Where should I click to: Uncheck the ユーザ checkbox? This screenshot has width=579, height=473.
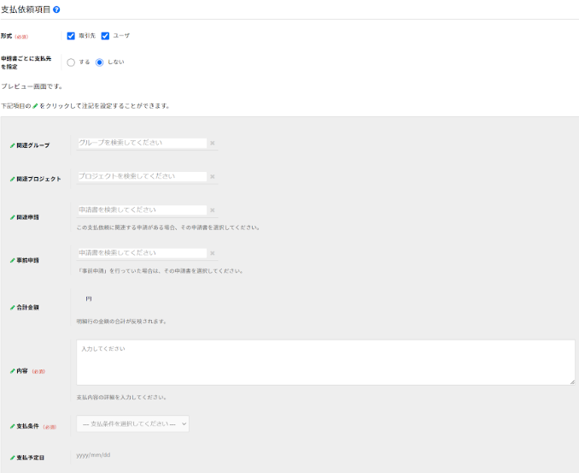pos(105,36)
